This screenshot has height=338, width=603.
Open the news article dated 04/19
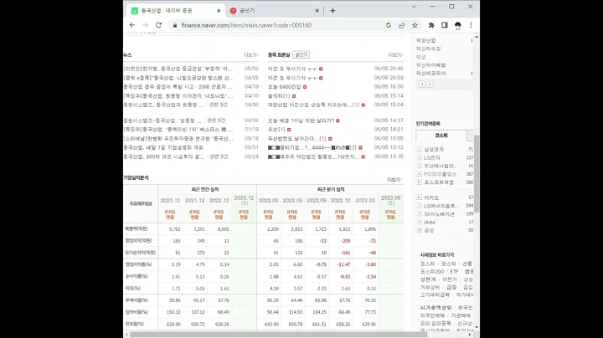coord(177,87)
